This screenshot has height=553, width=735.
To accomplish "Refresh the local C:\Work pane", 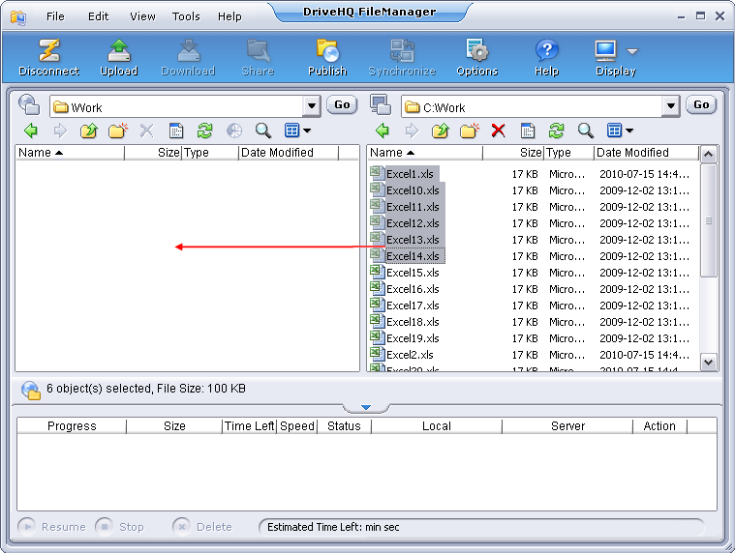I will (556, 131).
